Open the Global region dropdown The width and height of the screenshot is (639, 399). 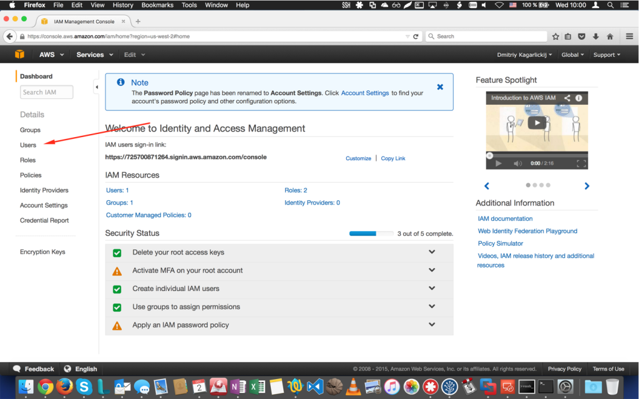tap(573, 55)
